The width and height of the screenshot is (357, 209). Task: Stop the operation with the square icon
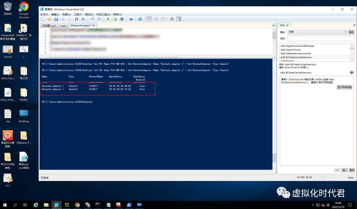122,19
